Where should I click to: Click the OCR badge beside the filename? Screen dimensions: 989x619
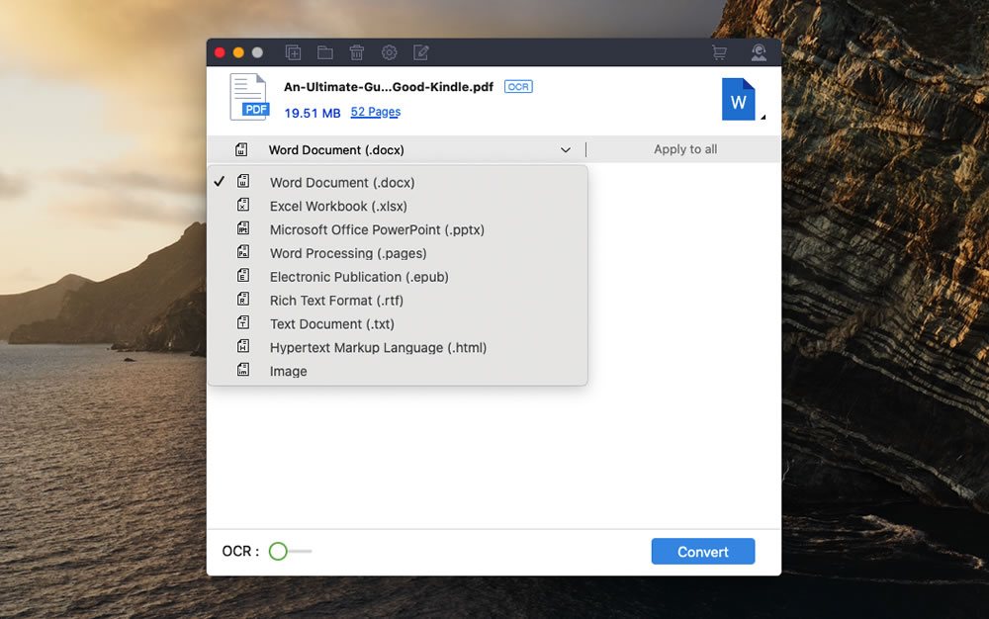point(518,87)
